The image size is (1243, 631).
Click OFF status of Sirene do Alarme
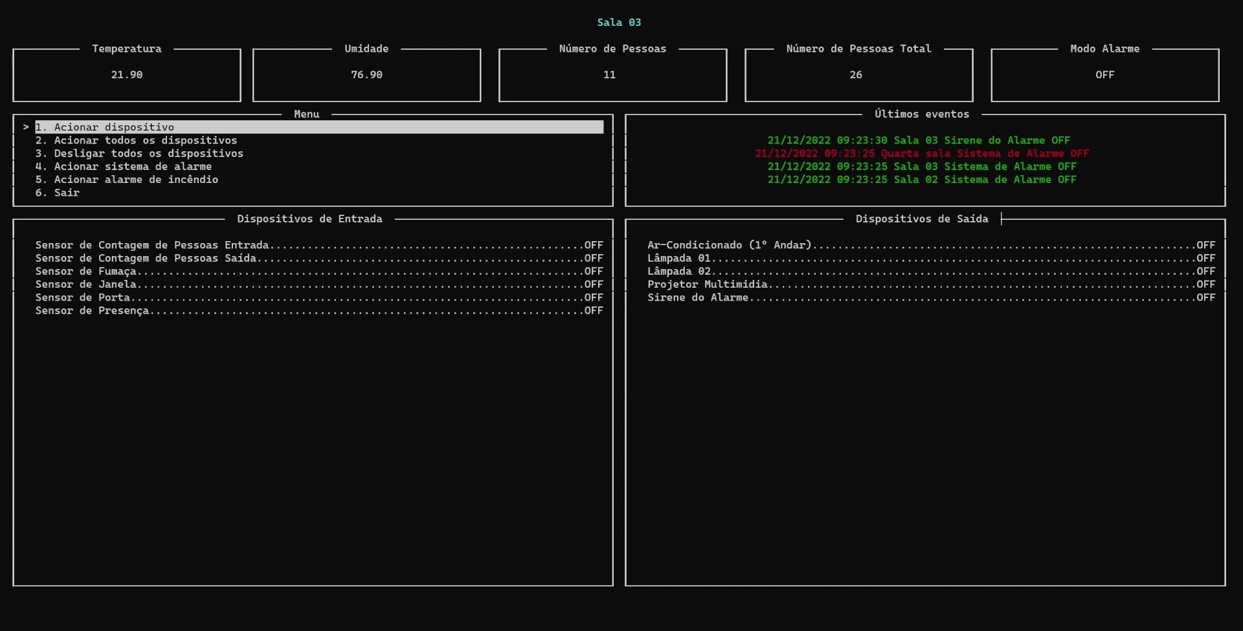pos(1205,297)
